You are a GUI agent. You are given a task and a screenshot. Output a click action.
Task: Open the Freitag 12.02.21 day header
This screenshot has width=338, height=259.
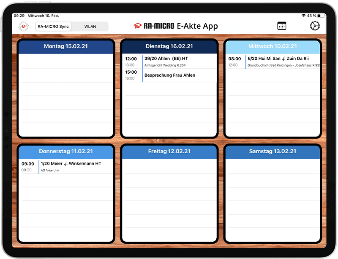coord(169,151)
